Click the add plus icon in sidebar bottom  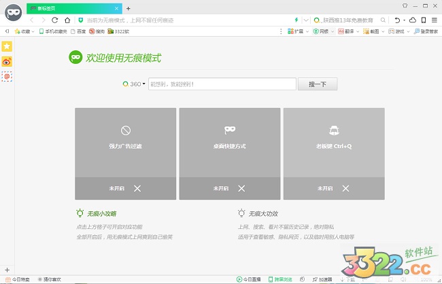pyautogui.click(x=7, y=270)
